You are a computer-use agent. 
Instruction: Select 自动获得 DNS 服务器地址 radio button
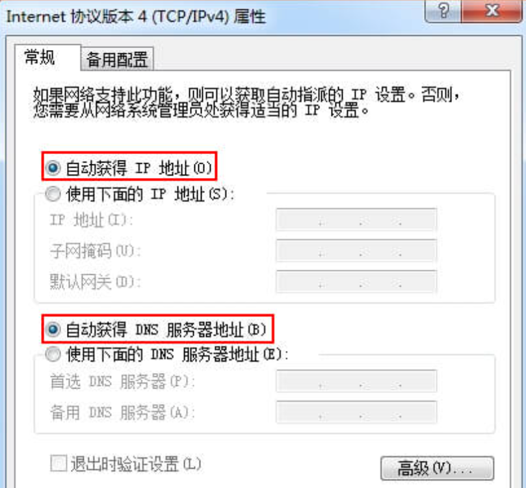tap(53, 329)
